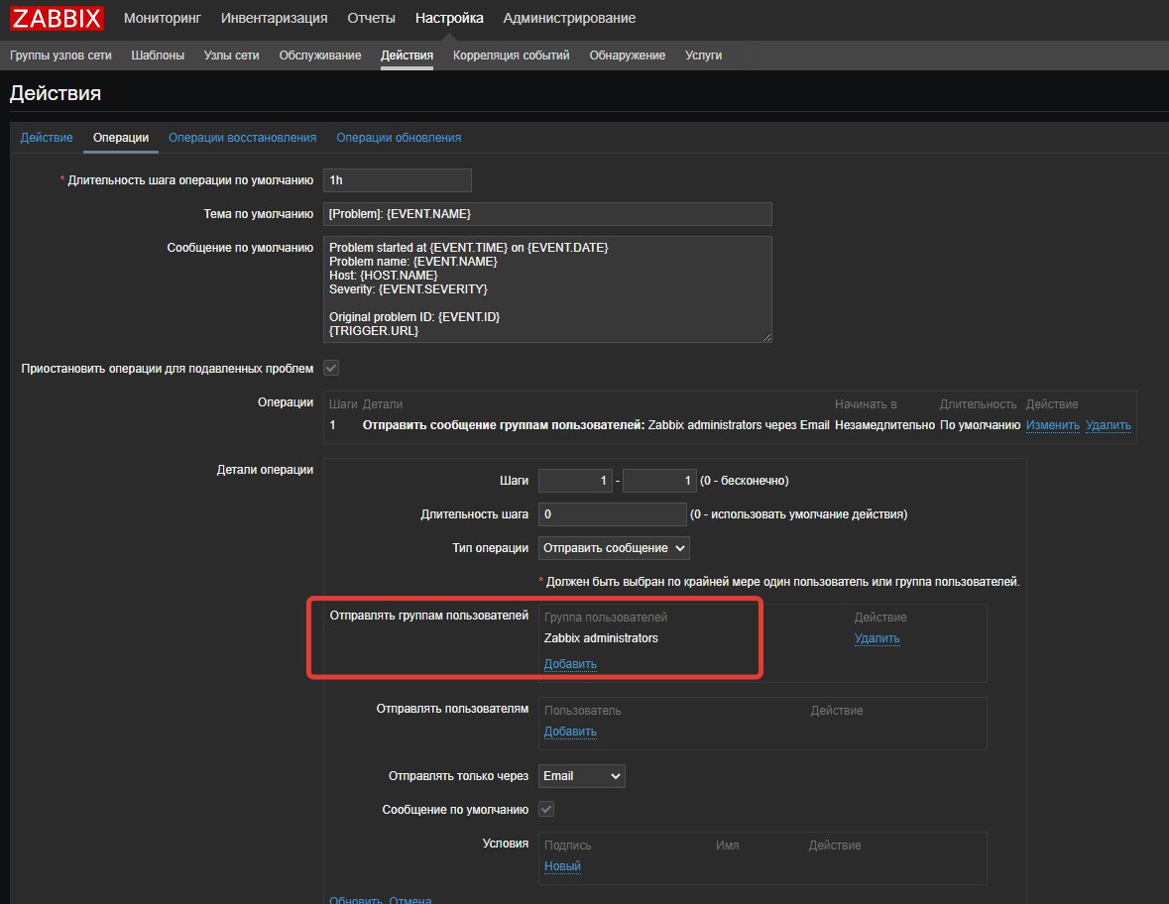Image resolution: width=1169 pixels, height=904 pixels.
Task: Click Новый link in Условия
Action: (562, 866)
